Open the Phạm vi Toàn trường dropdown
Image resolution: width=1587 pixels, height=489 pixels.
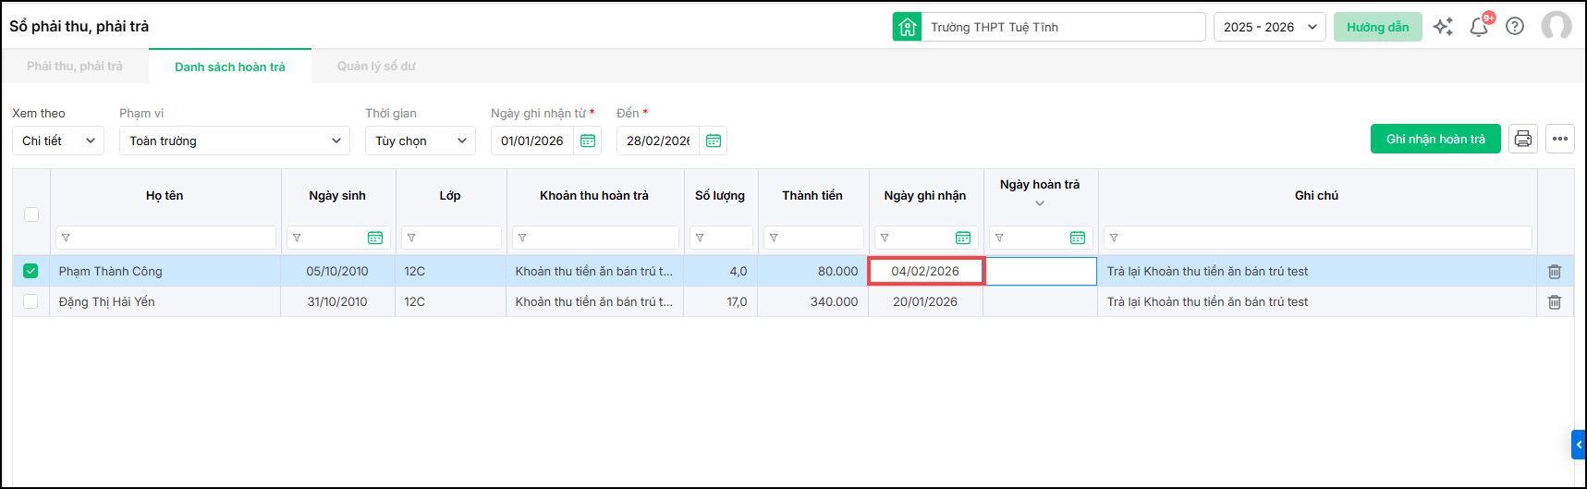pyautogui.click(x=234, y=141)
